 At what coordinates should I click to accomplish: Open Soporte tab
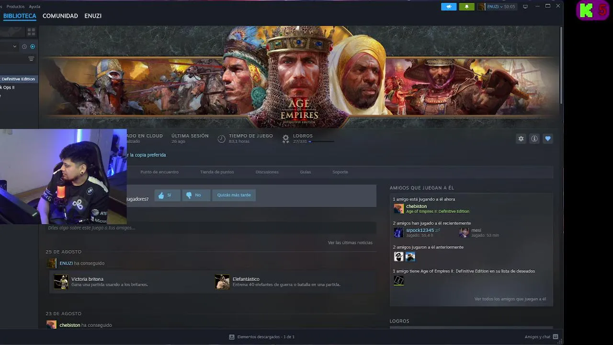[341, 172]
